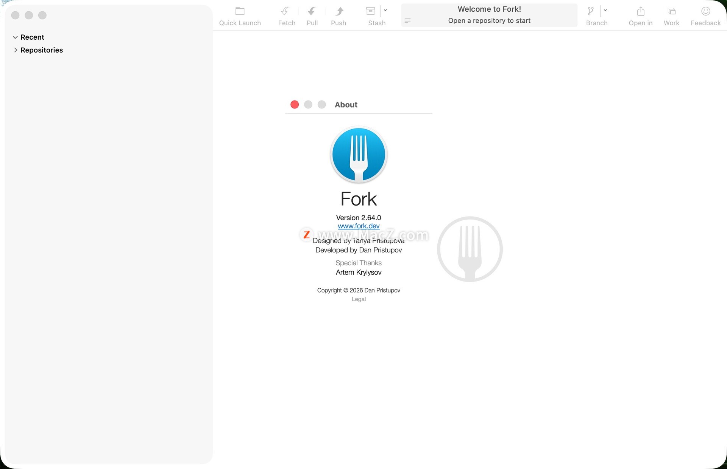This screenshot has height=469, width=727.
Task: Click the Stash box icon
Action: [371, 11]
